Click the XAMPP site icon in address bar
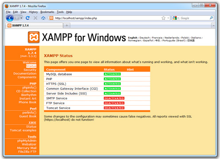The image size is (220, 159). click(x=51, y=18)
